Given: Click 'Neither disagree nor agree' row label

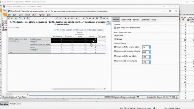Looking at the screenshot, I should (x=40, y=45).
